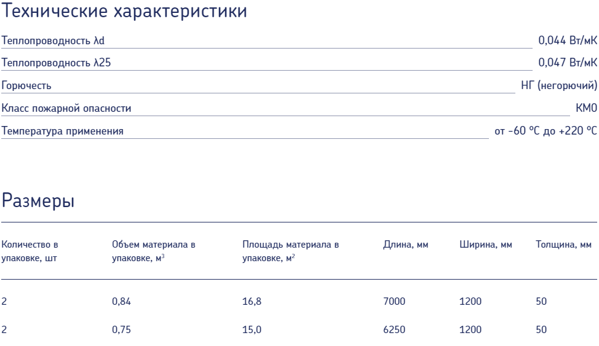Select the Длина, мм column header
Viewport: 599px width, 346px height.
click(x=406, y=245)
